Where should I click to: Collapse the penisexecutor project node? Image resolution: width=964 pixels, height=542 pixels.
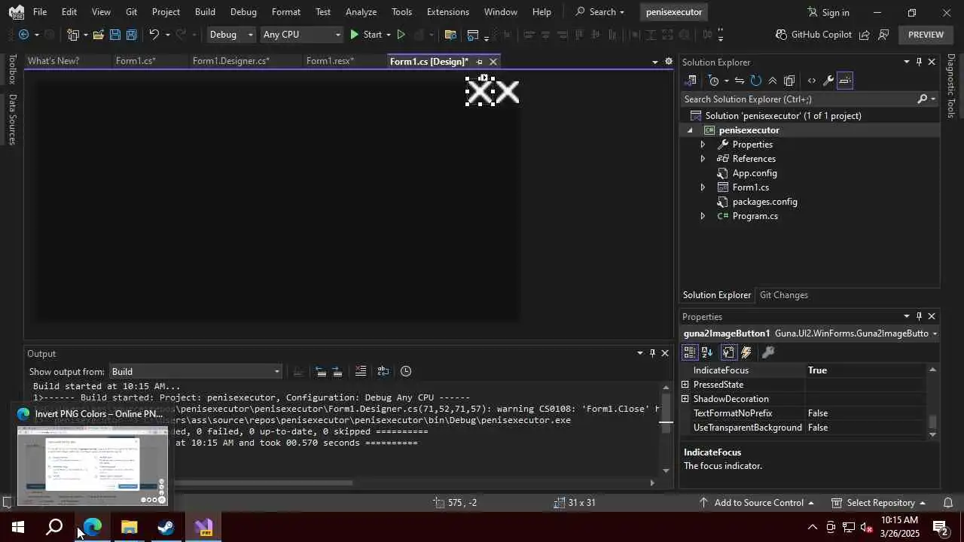[x=689, y=130]
